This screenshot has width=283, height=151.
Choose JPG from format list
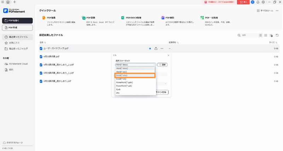(135, 93)
